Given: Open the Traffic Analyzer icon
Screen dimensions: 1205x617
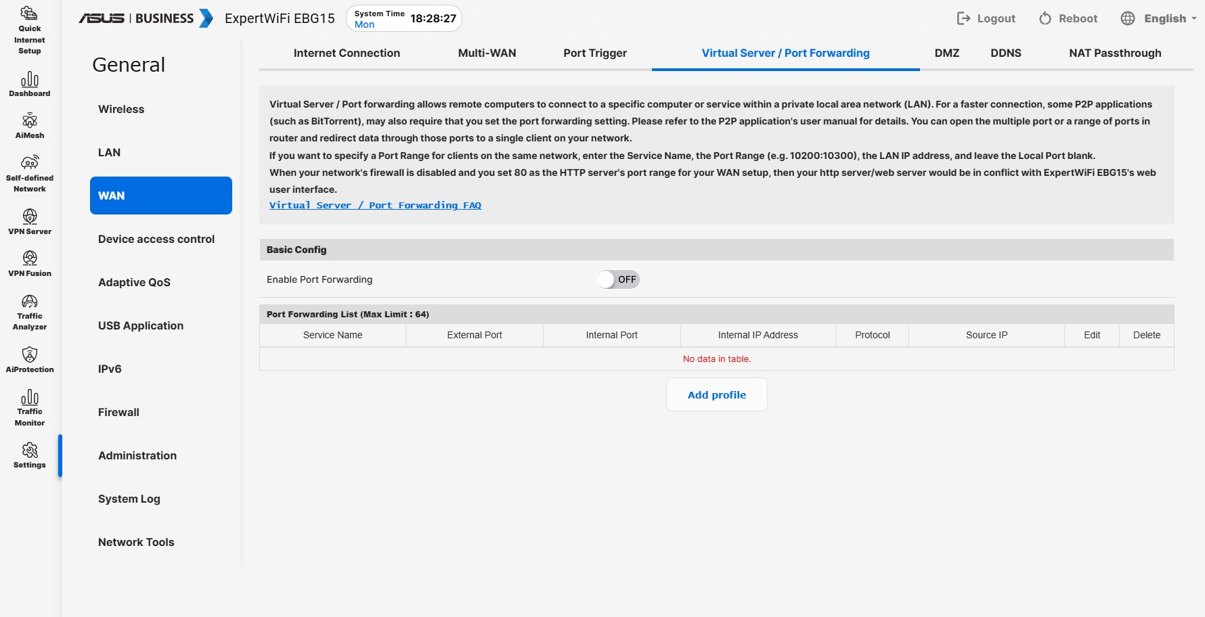Looking at the screenshot, I should click(30, 301).
